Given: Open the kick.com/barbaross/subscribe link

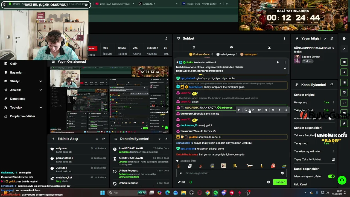Looking at the screenshot, I should [x=199, y=71].
